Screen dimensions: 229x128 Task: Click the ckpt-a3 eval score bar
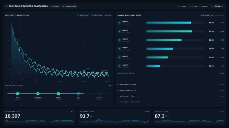[x=175, y=31]
